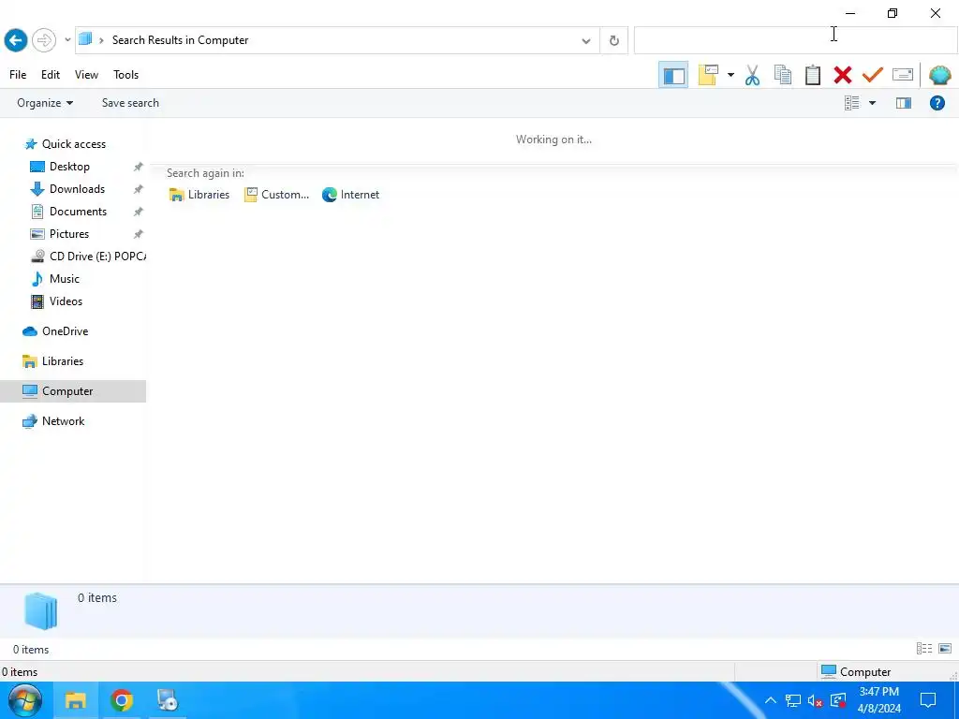Launch Google Chrome from the taskbar
This screenshot has height=719, width=959.
121,700
